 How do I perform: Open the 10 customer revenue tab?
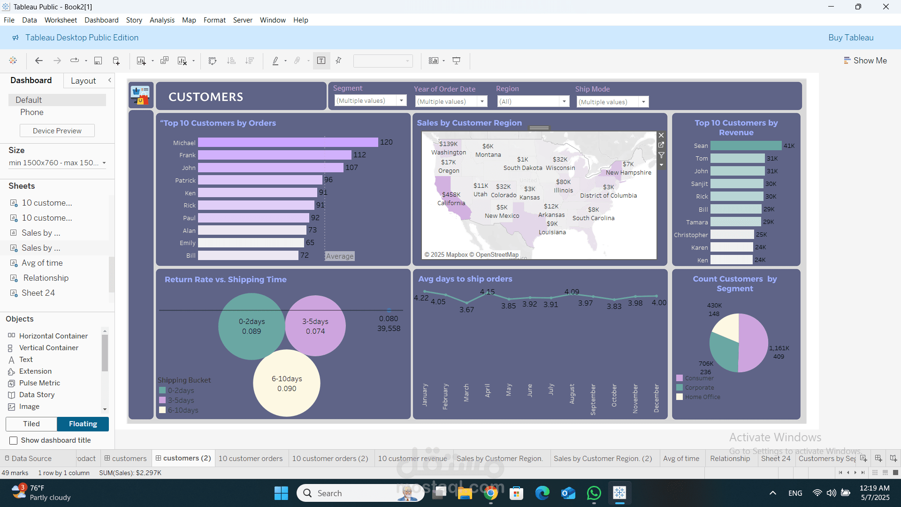tap(412, 458)
